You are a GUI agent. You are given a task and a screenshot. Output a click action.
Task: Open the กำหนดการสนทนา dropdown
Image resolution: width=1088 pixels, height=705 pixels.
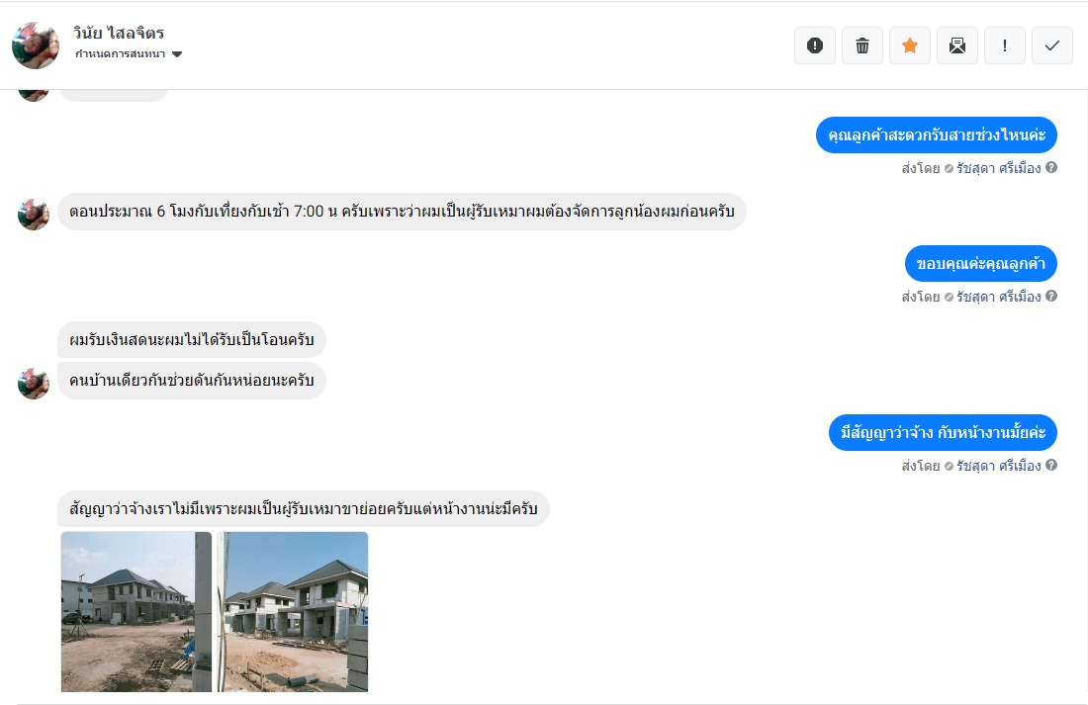pyautogui.click(x=129, y=54)
